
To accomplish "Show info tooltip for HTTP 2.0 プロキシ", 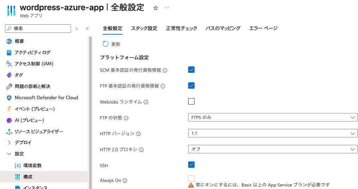I will click(141, 150).
